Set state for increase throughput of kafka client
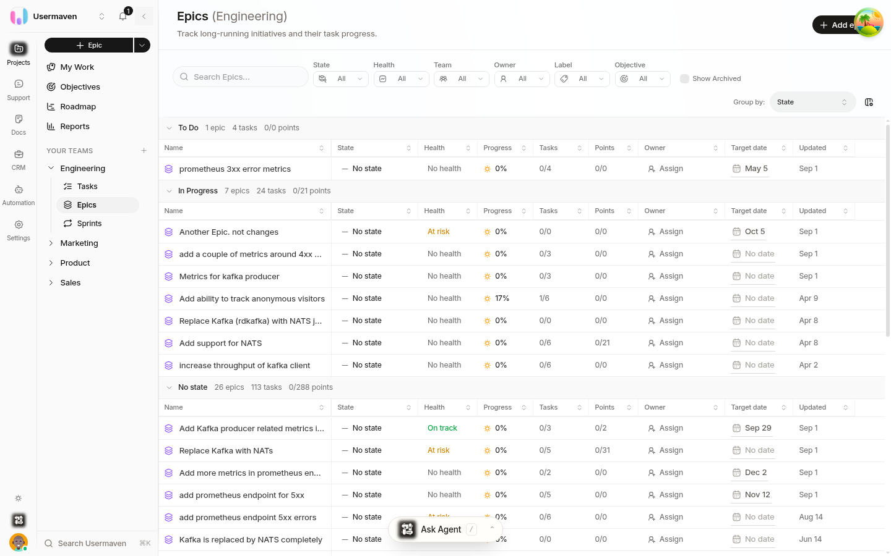The width and height of the screenshot is (891, 556). tap(362, 365)
